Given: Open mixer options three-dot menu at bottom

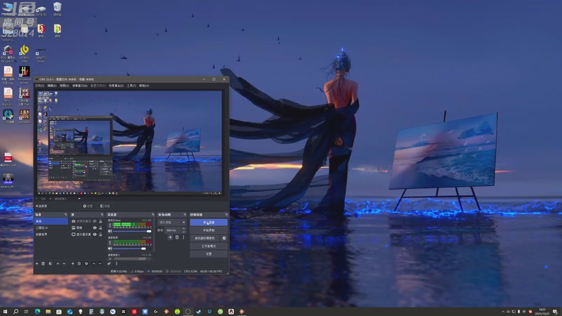Looking at the screenshot, I should tap(117, 264).
